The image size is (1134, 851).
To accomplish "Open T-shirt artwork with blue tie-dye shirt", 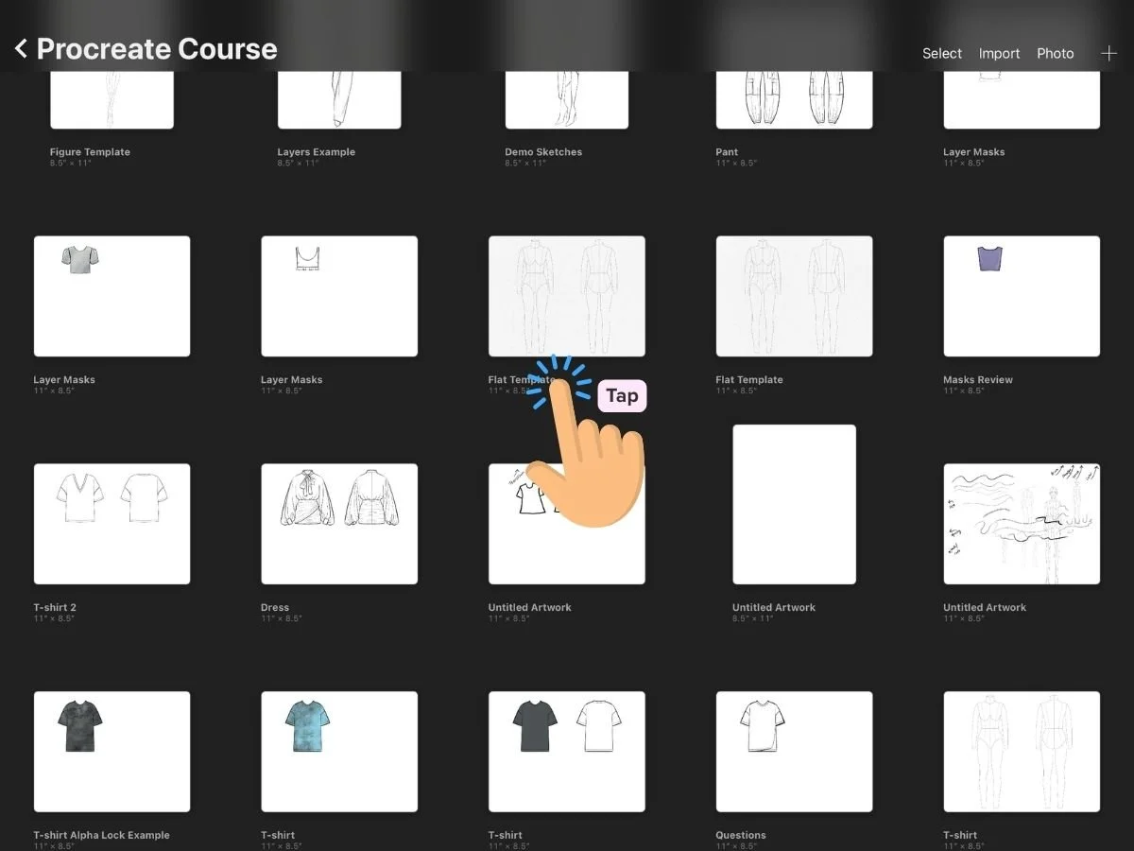I will pos(339,752).
